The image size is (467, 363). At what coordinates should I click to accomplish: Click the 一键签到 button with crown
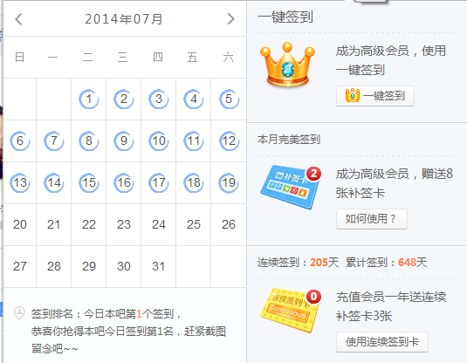pyautogui.click(x=375, y=96)
